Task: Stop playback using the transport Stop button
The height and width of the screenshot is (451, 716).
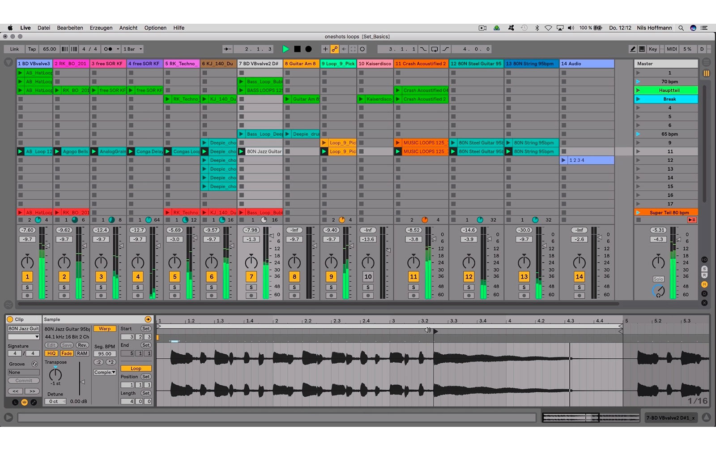Action: click(297, 49)
